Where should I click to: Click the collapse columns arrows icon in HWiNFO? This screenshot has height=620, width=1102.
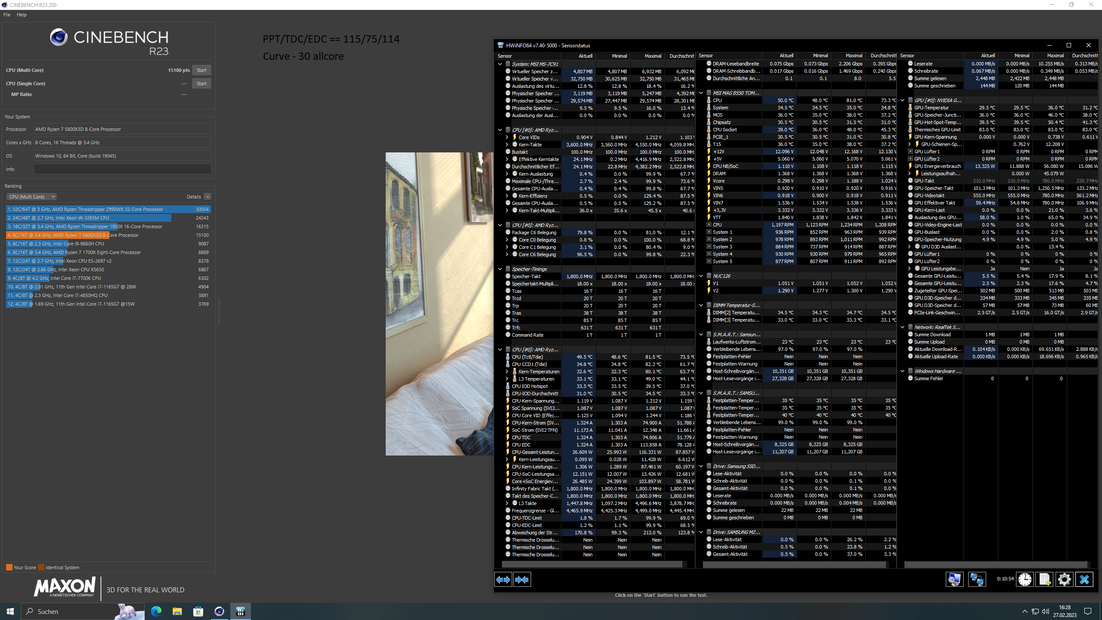coord(522,580)
